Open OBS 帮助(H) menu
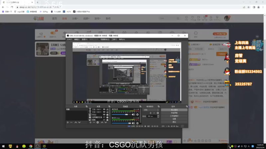This screenshot has height=149, width=266. tap(122, 39)
